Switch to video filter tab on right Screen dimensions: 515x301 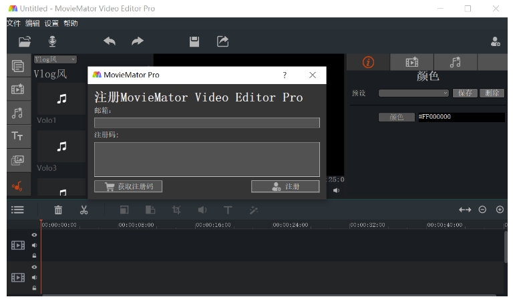pyautogui.click(x=412, y=62)
